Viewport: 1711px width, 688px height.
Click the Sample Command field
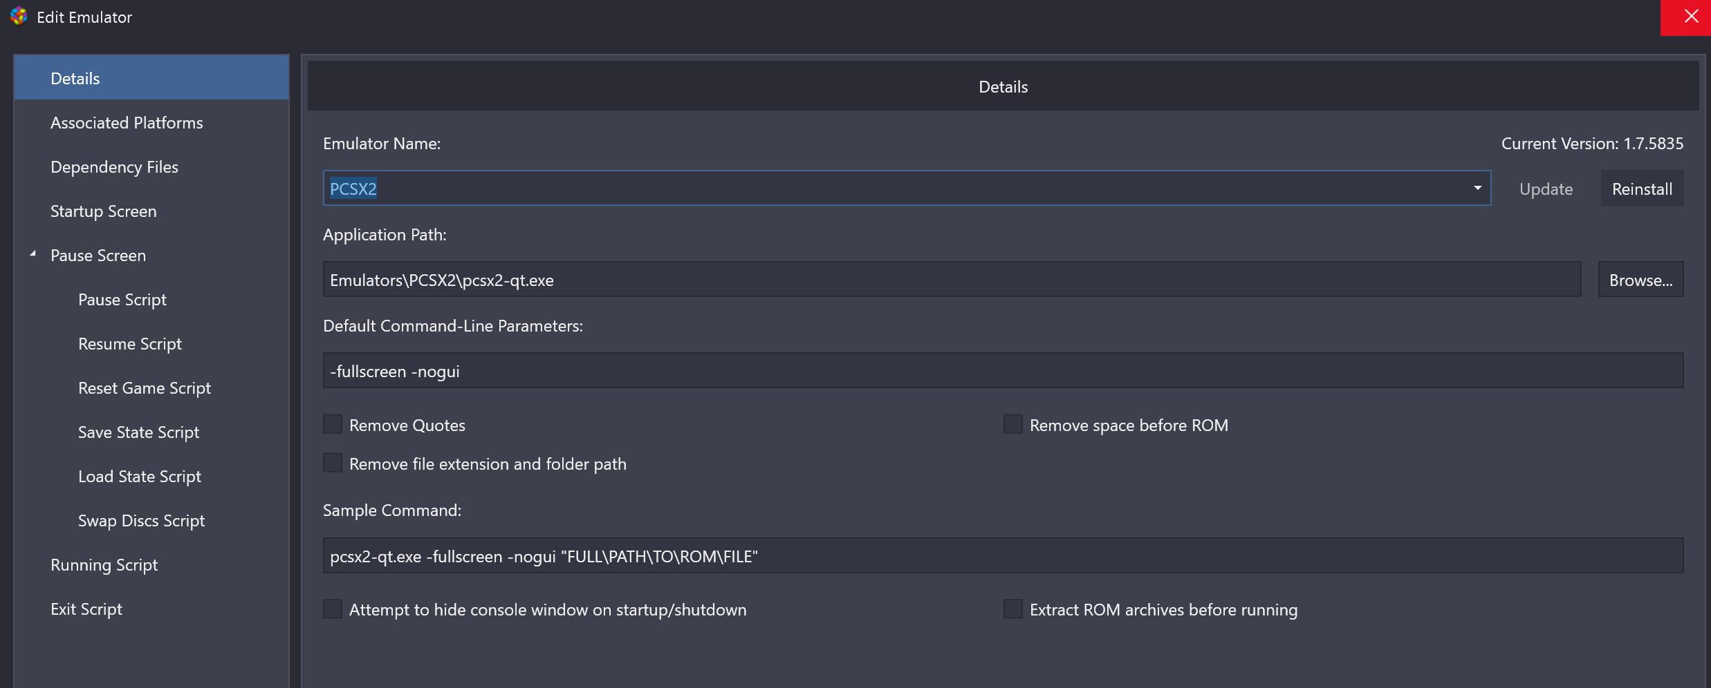1003,556
